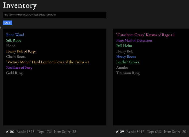Screen dimensions: 189x137
Task: Click the Hood item in left inventory
Action: tap(11, 46)
